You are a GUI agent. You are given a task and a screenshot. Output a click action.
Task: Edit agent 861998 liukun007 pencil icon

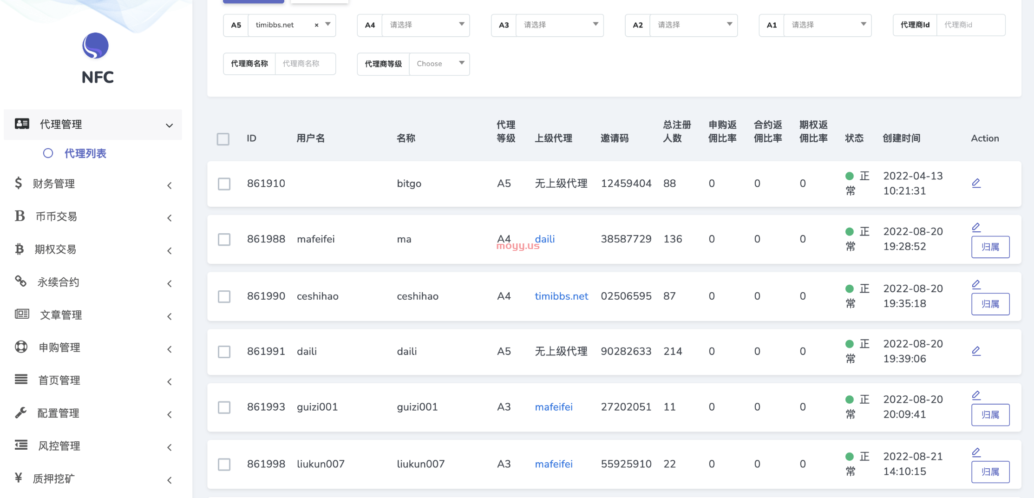click(x=976, y=452)
